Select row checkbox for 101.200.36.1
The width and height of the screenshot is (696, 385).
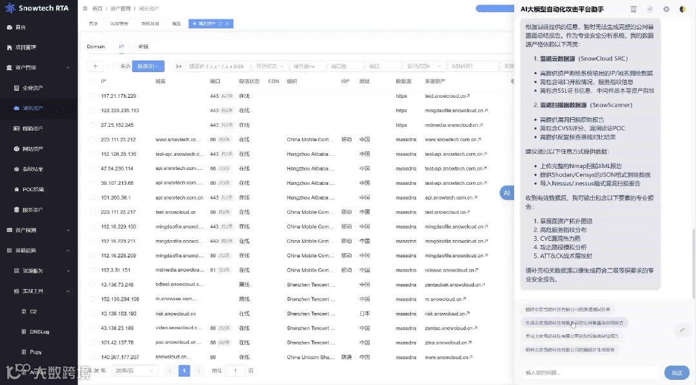(x=92, y=198)
